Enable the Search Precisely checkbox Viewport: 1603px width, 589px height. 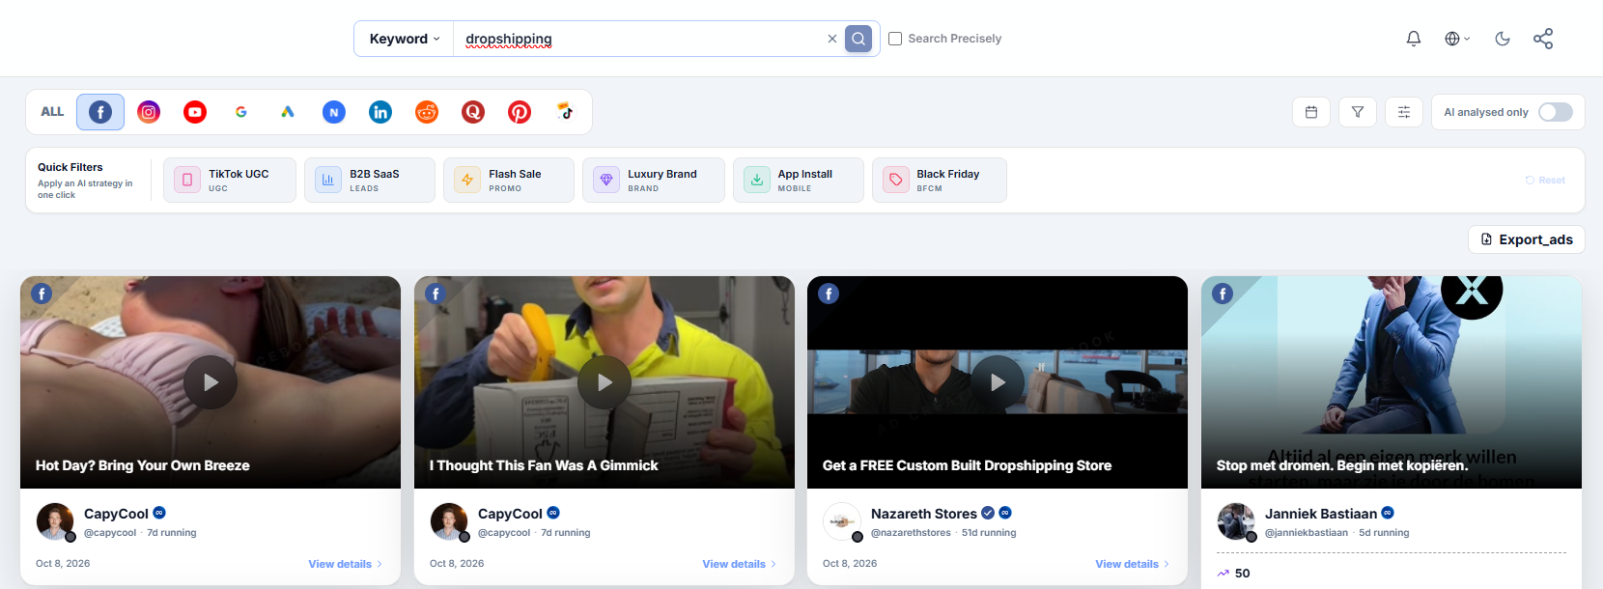(895, 39)
